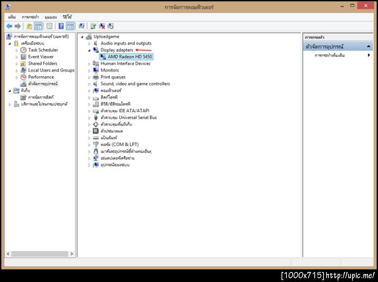Image resolution: width=378 pixels, height=282 pixels.
Task: Click the Shared Folders icon
Action: coord(23,64)
